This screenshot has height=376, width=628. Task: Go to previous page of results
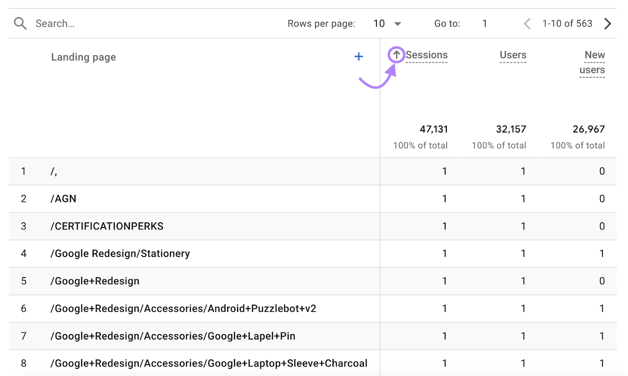pos(527,24)
